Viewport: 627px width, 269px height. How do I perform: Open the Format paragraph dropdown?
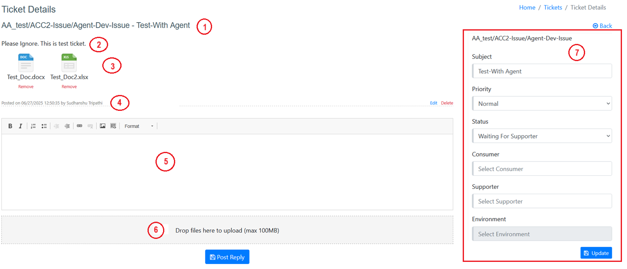click(x=139, y=126)
